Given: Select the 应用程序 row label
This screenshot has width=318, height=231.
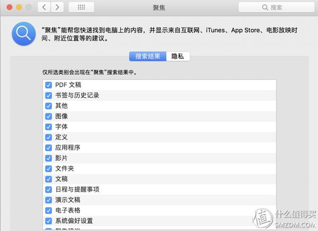Looking at the screenshot, I should pyautogui.click(x=68, y=147).
